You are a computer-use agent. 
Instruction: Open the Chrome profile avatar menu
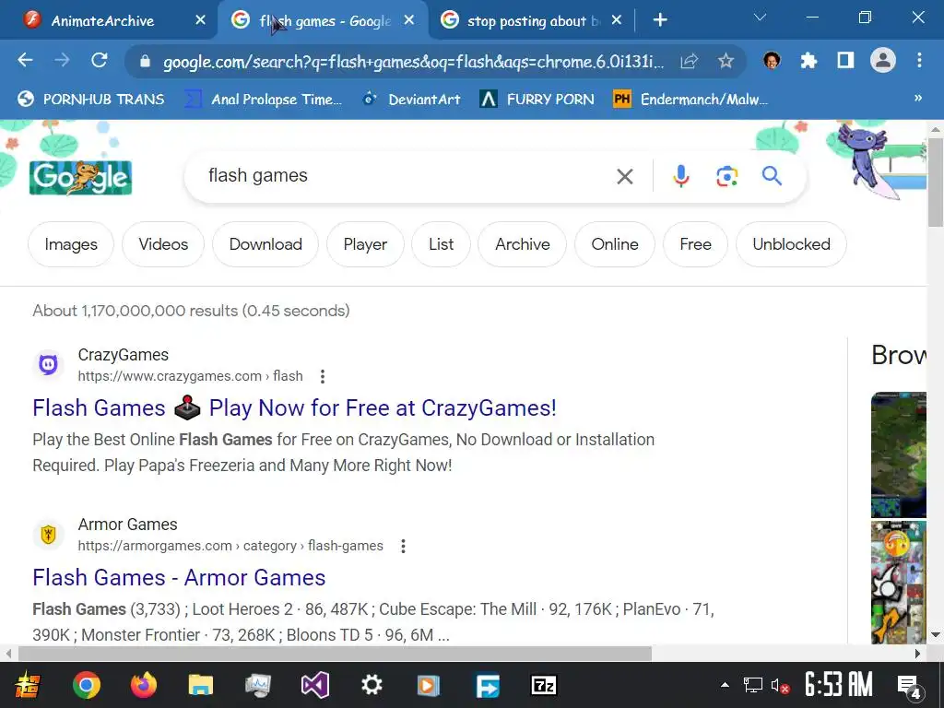tap(882, 60)
